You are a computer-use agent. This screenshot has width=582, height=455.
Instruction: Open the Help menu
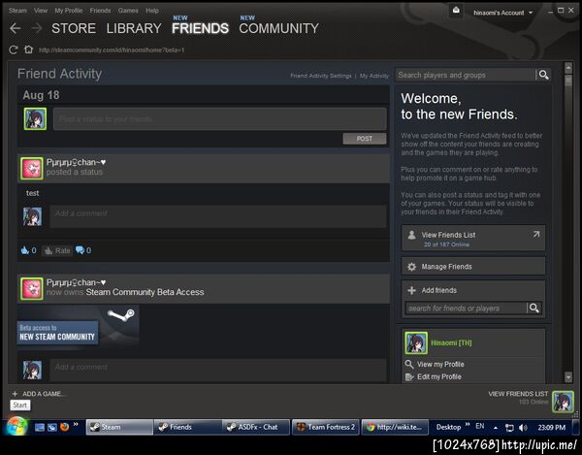point(152,11)
